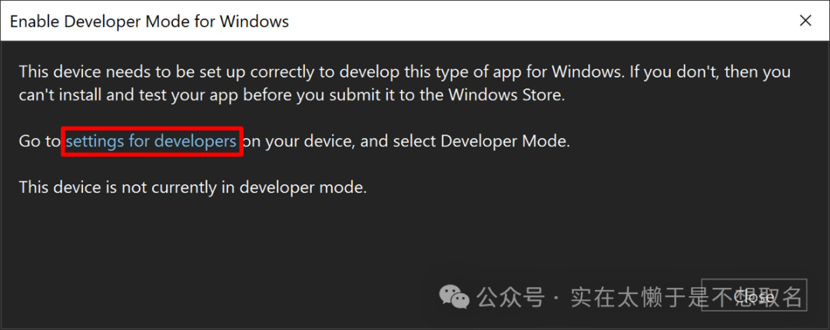Click the dialog title Enable Developer Mode for Windows
The height and width of the screenshot is (330, 830).
pos(149,21)
